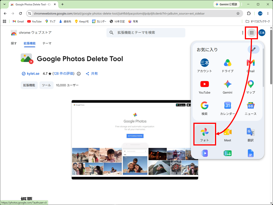Open the 128 件の評価 reviews link
The width and height of the screenshot is (273, 205).
63,73
